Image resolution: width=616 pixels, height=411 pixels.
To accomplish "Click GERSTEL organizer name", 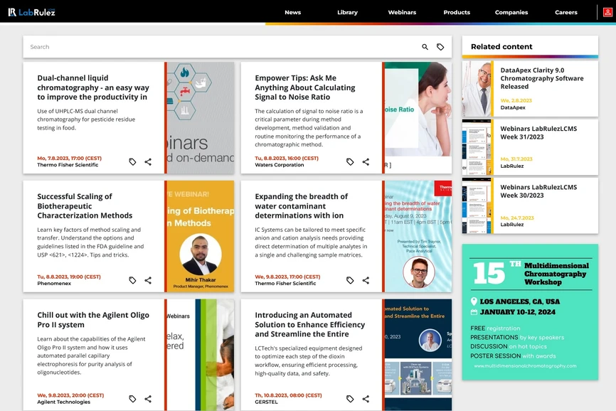I will tap(266, 402).
